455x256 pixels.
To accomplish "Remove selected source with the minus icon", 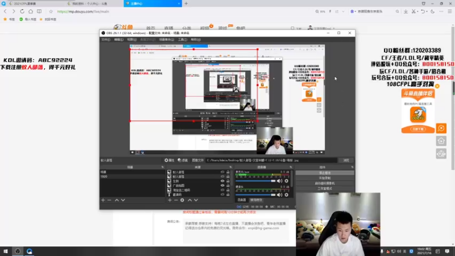I will [176, 200].
